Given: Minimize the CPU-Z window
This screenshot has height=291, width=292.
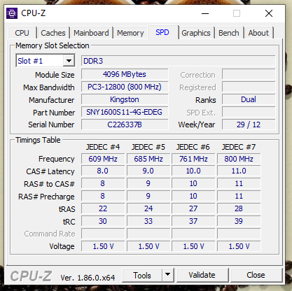Looking at the screenshot, I should tap(205, 13).
